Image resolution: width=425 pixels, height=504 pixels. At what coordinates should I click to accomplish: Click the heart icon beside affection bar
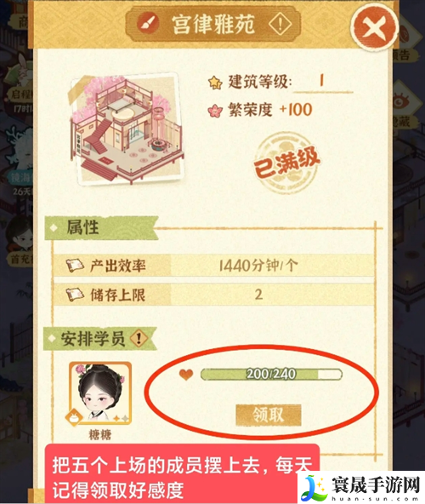tap(186, 375)
